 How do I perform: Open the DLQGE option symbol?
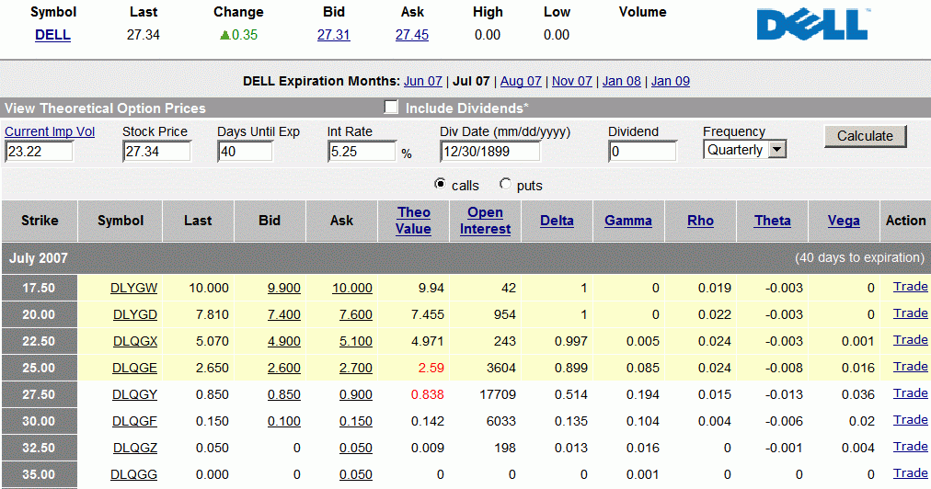(135, 368)
